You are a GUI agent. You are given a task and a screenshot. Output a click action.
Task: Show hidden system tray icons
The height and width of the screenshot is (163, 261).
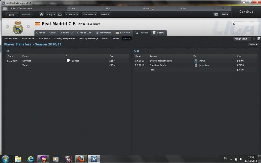(x=231, y=159)
